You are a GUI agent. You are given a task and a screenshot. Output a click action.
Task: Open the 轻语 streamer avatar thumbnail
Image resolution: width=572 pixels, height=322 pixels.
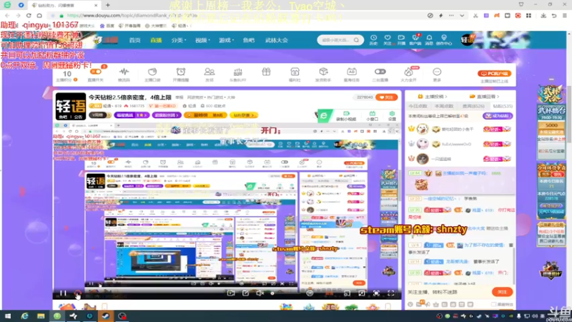pyautogui.click(x=71, y=106)
